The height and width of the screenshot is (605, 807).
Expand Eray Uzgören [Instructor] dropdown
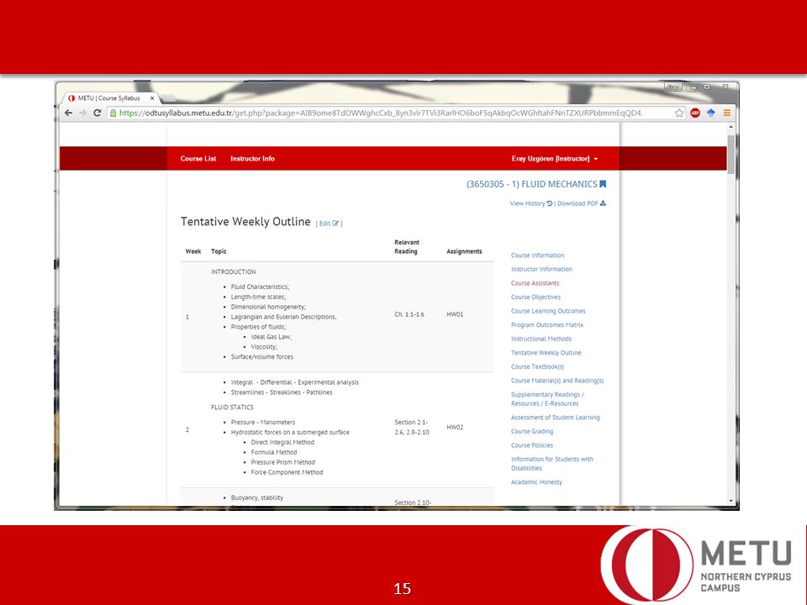[555, 159]
